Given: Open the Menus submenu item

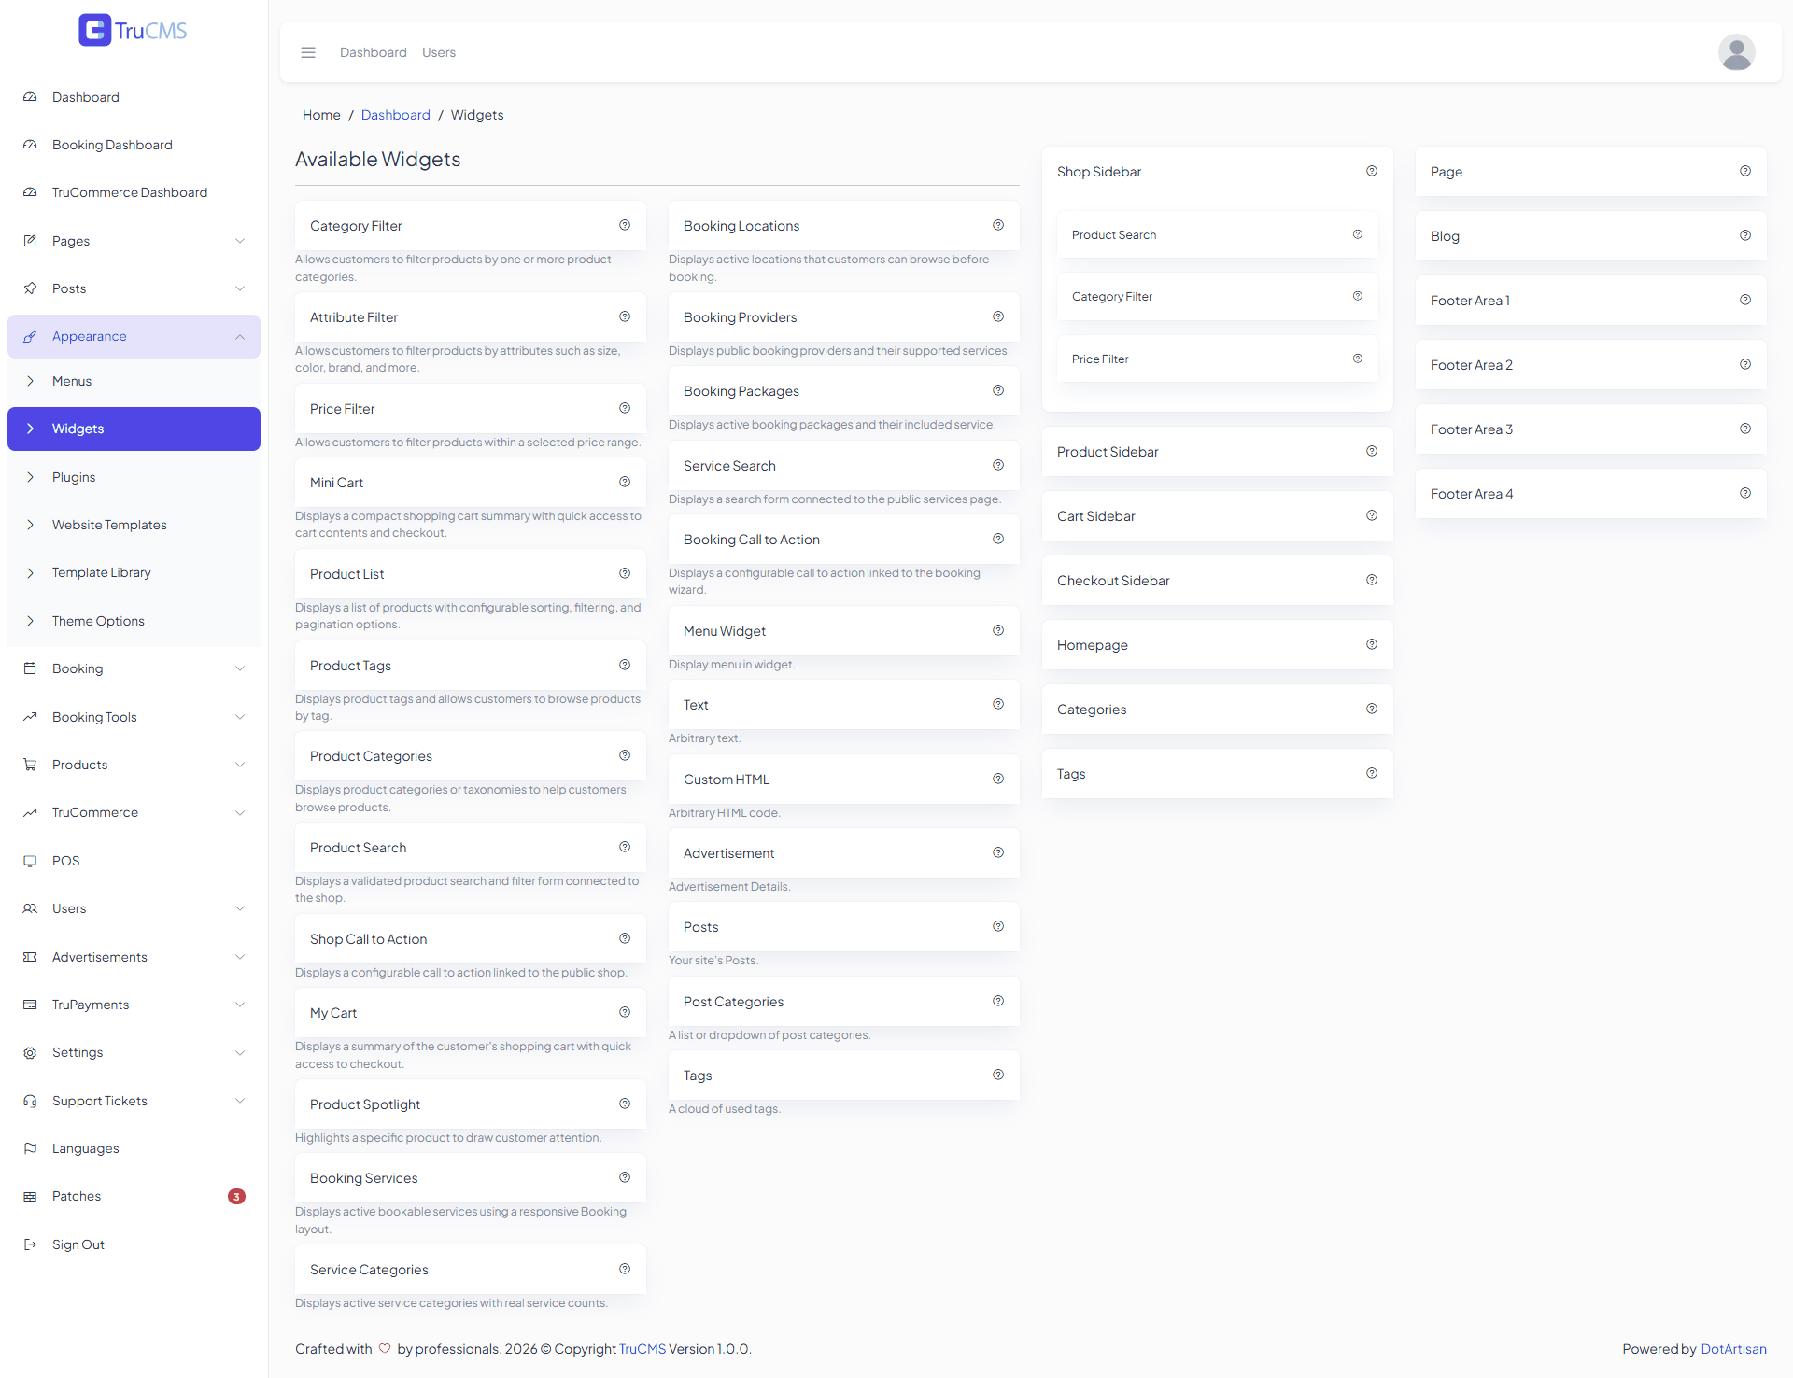Looking at the screenshot, I should pyautogui.click(x=134, y=381).
